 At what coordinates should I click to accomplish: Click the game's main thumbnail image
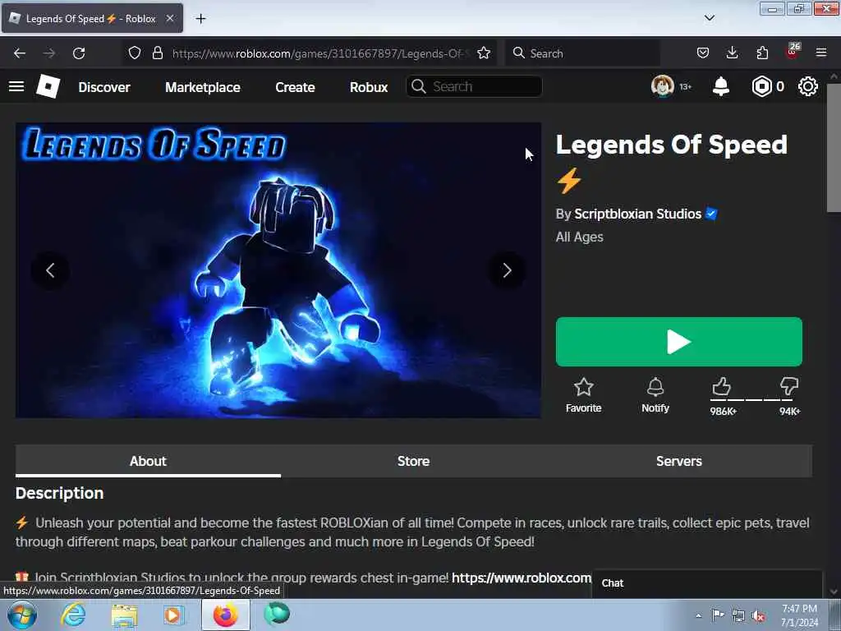pyautogui.click(x=278, y=269)
